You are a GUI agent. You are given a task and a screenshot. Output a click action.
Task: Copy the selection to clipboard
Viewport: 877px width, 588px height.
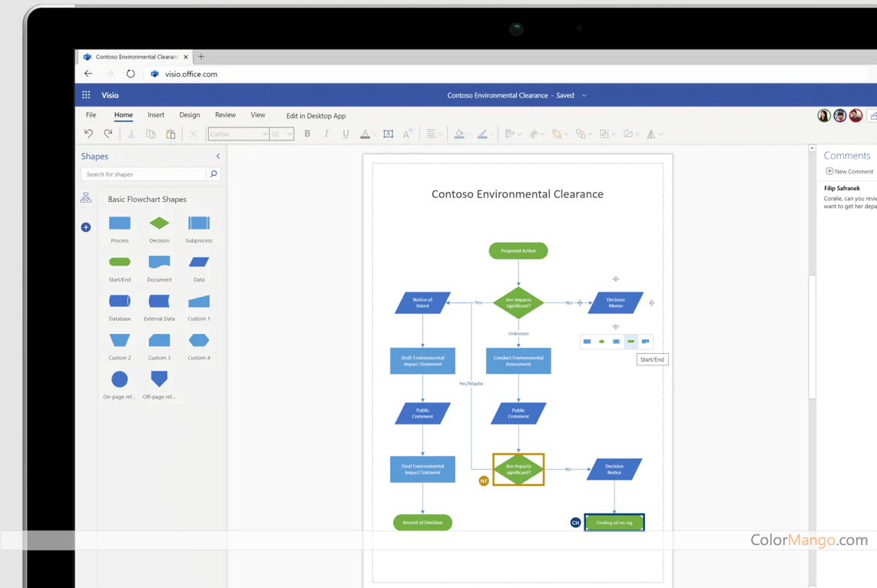(151, 134)
